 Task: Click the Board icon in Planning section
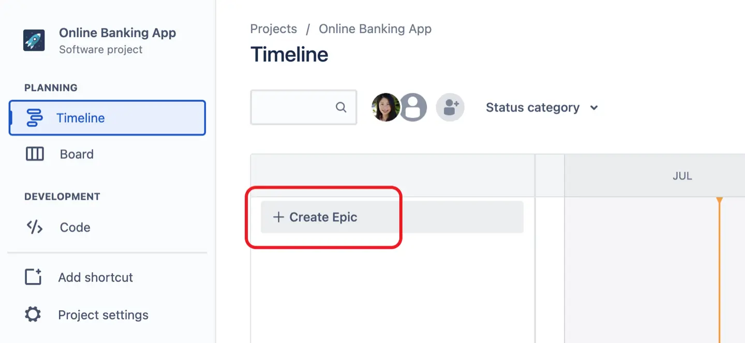pyautogui.click(x=34, y=154)
